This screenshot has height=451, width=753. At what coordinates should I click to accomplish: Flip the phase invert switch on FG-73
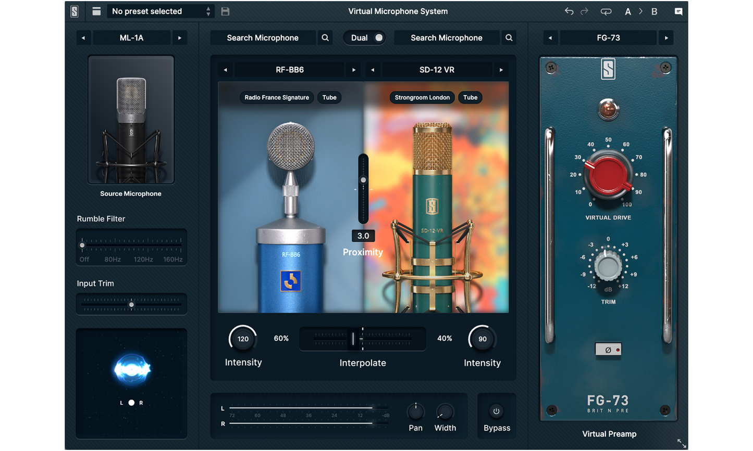pyautogui.click(x=608, y=350)
